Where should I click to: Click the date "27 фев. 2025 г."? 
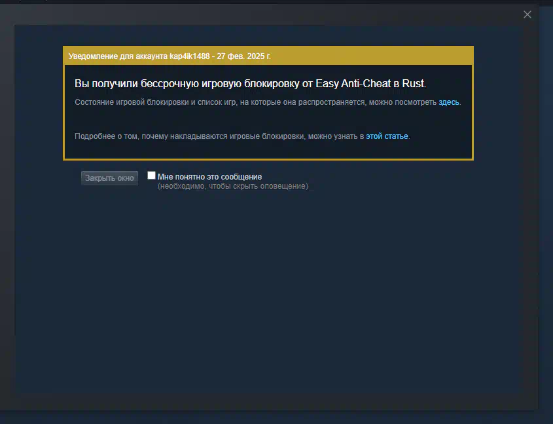[x=243, y=56]
